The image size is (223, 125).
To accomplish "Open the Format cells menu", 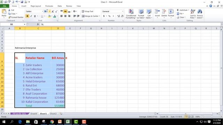I will 171,14.
